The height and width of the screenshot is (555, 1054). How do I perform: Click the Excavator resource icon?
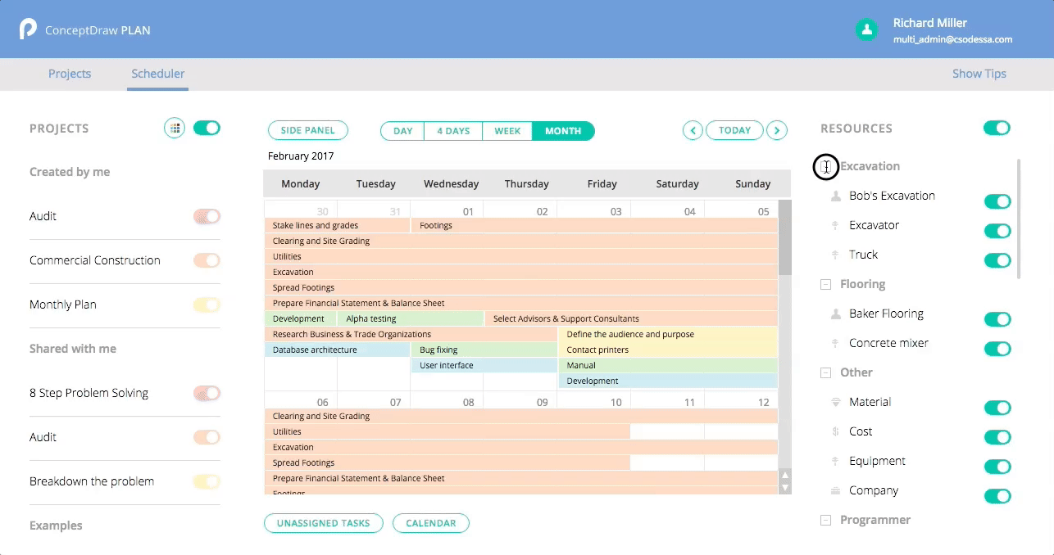click(x=835, y=225)
